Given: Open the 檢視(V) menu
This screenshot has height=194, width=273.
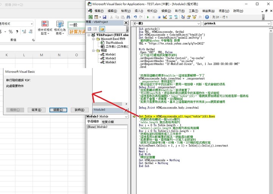Looking at the screenshot, I should coord(126,11).
